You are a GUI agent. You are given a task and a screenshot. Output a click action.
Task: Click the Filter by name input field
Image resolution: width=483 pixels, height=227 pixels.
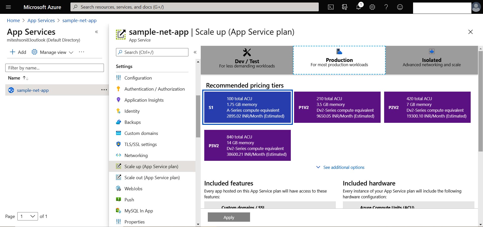tap(54, 68)
